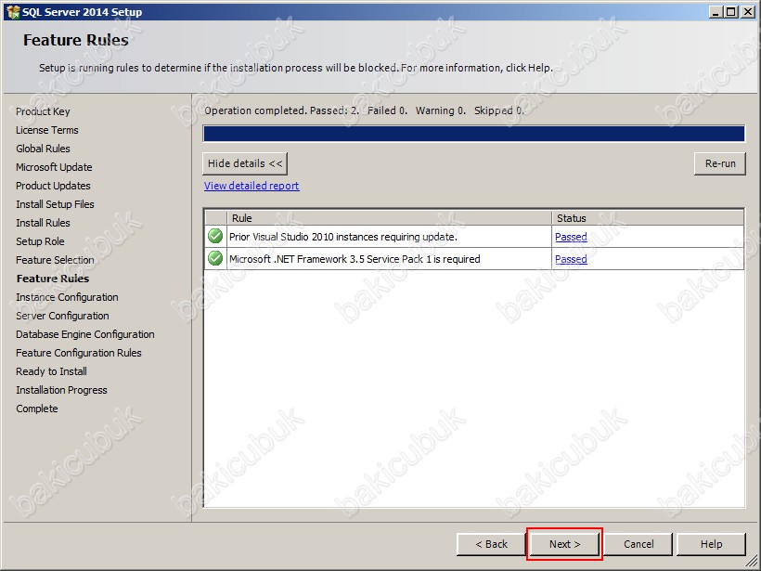The height and width of the screenshot is (571, 761).
Task: Close the SQL Server 2014 Setup window
Action: point(747,12)
